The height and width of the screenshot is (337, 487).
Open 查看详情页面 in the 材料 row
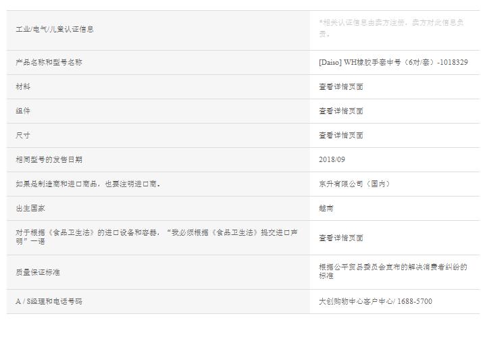tap(341, 86)
